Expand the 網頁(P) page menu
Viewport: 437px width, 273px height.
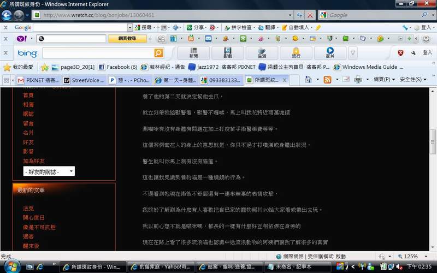385,80
